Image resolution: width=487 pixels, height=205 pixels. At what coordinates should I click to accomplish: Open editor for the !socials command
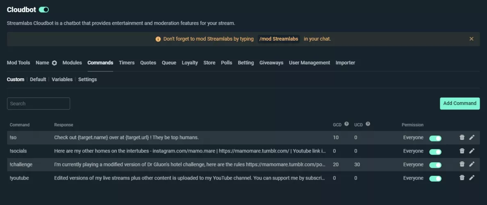(x=472, y=151)
